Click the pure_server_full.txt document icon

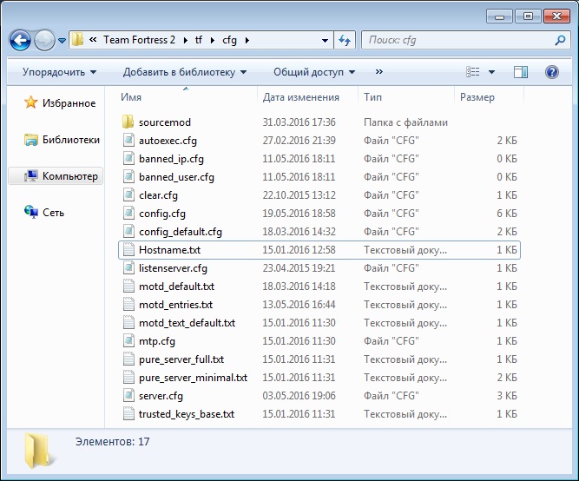[x=128, y=359]
